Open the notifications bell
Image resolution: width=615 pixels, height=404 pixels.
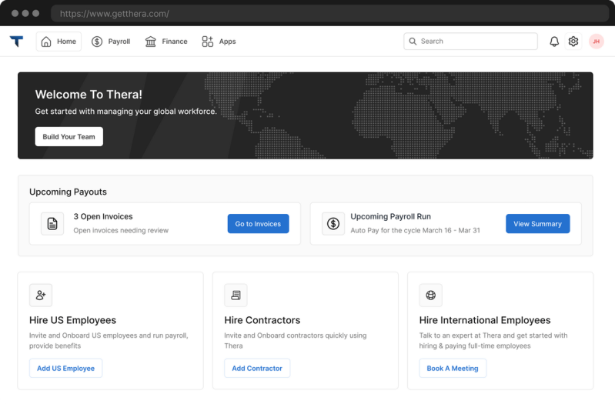(x=554, y=42)
